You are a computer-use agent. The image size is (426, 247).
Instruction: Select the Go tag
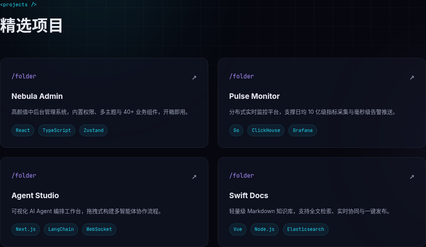236,130
